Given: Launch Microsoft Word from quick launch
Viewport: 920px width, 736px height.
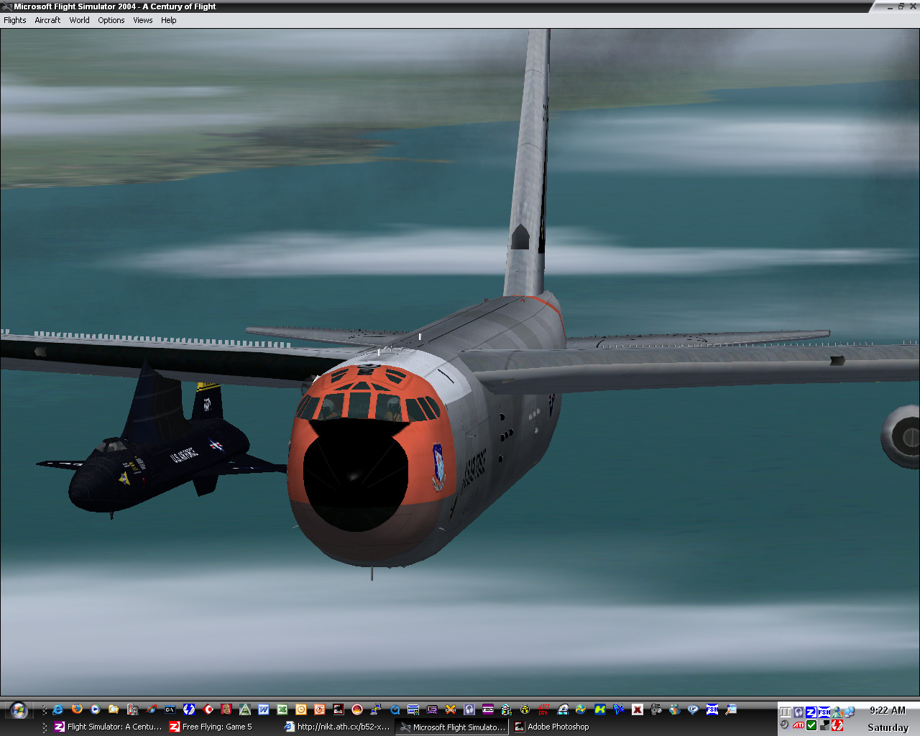Looking at the screenshot, I should pos(264,709).
